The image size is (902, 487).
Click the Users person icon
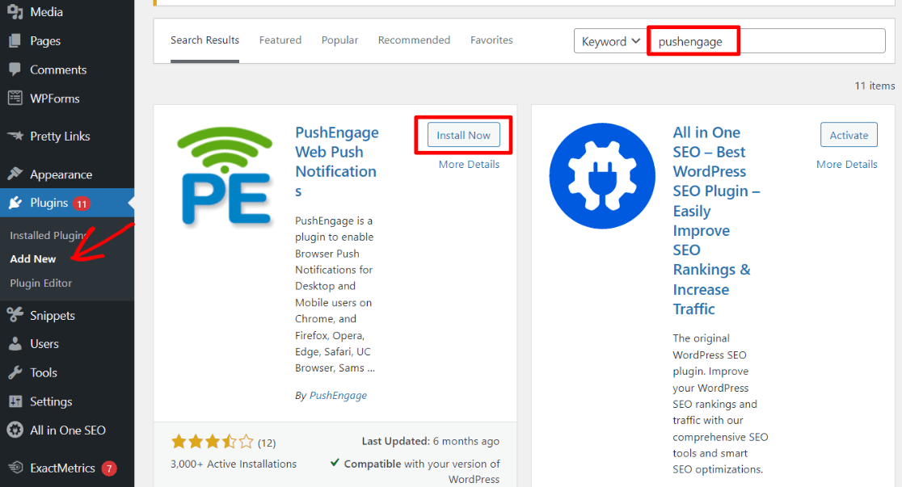(15, 344)
